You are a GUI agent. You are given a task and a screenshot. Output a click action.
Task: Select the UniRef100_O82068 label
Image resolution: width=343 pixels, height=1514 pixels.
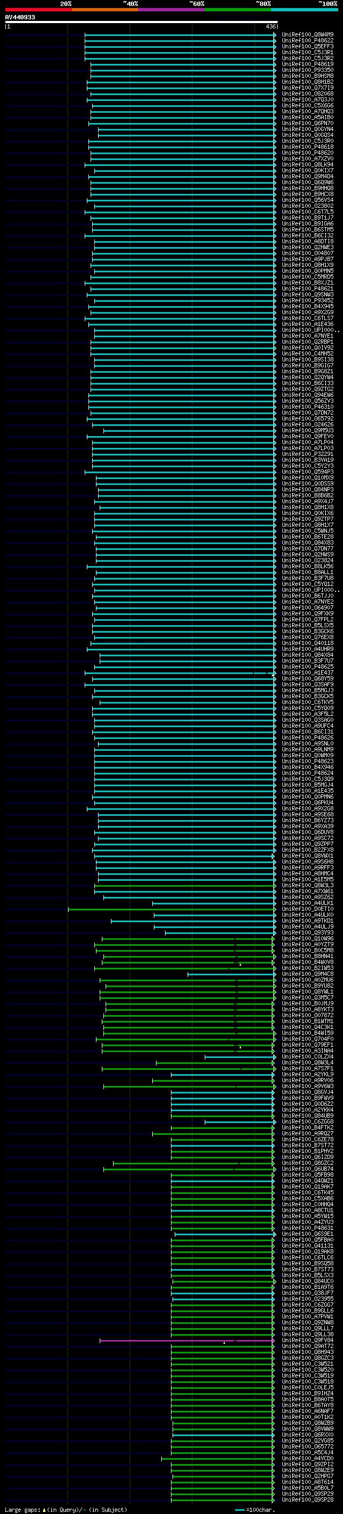coord(307,93)
